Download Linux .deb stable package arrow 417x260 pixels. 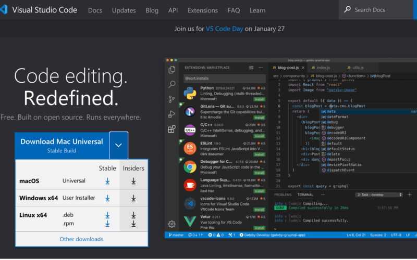pyautogui.click(x=107, y=215)
